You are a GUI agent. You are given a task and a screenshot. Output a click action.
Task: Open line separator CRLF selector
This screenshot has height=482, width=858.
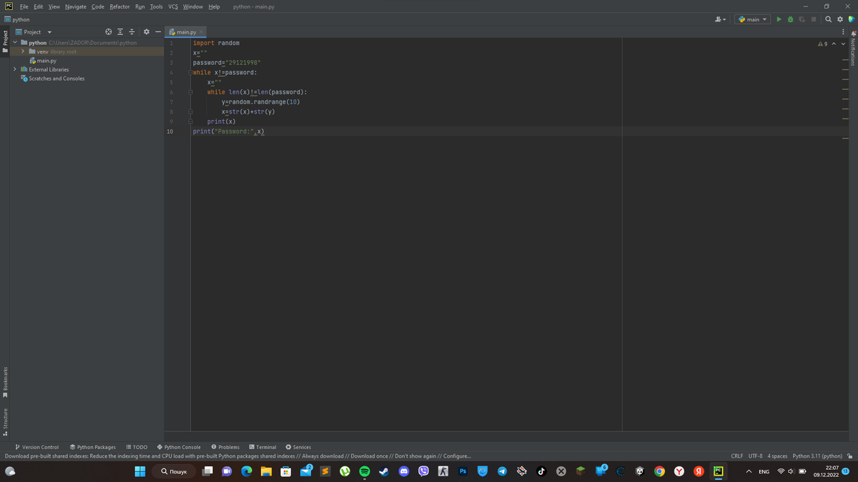point(737,456)
